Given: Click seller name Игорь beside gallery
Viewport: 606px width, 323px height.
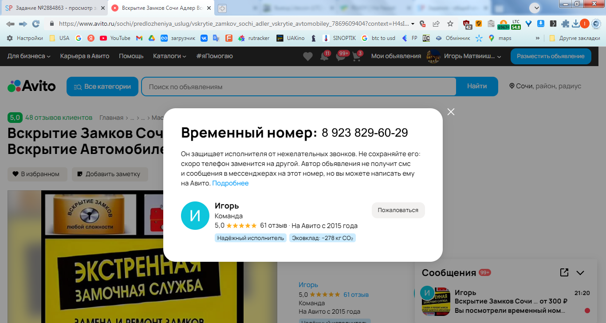Looking at the screenshot, I should (308, 285).
